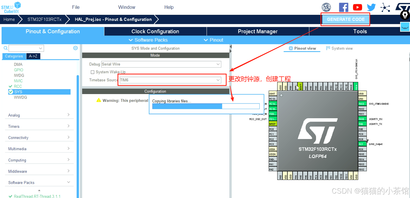Select the PB15 pin on chip
This screenshot has height=198, width=410.
362,154
